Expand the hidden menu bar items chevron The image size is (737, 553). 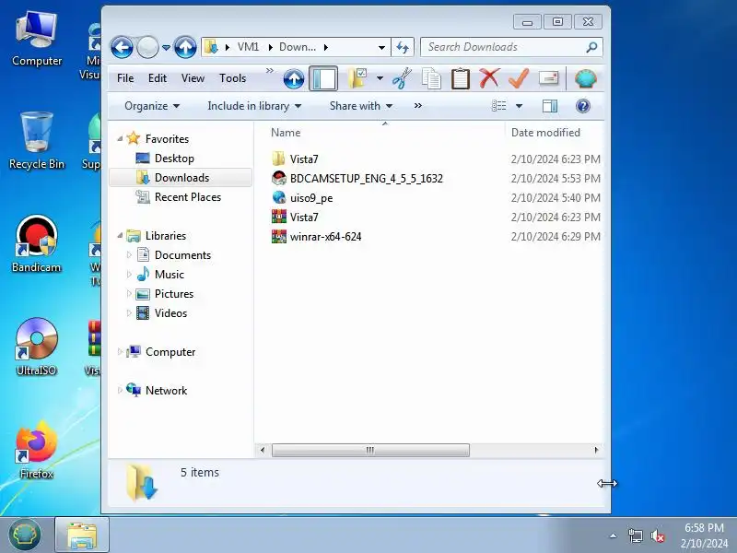[x=270, y=71]
